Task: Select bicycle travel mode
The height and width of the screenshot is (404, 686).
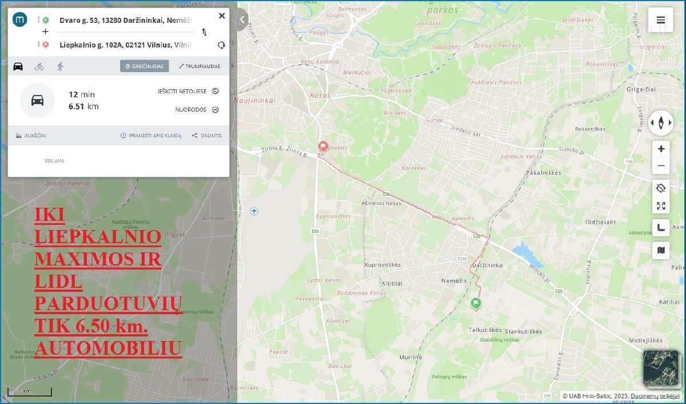Action: pos(39,66)
